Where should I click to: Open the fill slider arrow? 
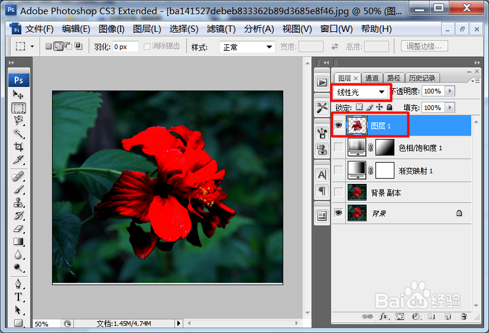[x=450, y=108]
